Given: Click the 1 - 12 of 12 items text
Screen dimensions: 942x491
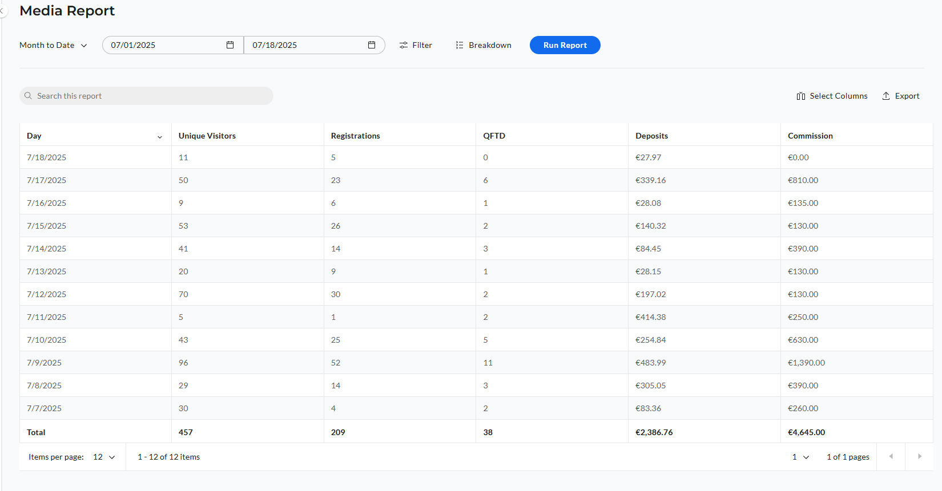Looking at the screenshot, I should [x=168, y=457].
